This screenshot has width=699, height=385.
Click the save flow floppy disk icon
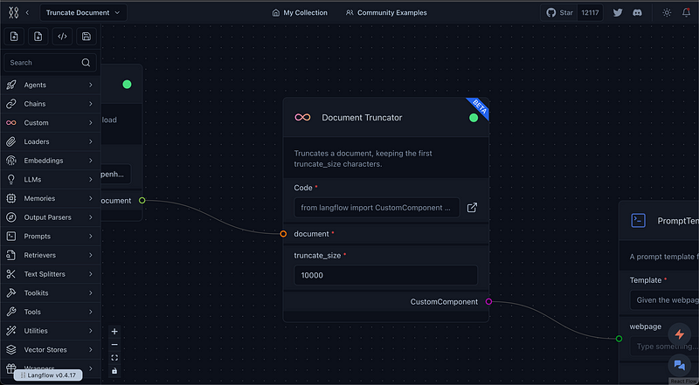click(x=86, y=36)
